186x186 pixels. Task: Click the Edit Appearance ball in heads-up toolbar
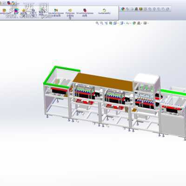click(134, 23)
